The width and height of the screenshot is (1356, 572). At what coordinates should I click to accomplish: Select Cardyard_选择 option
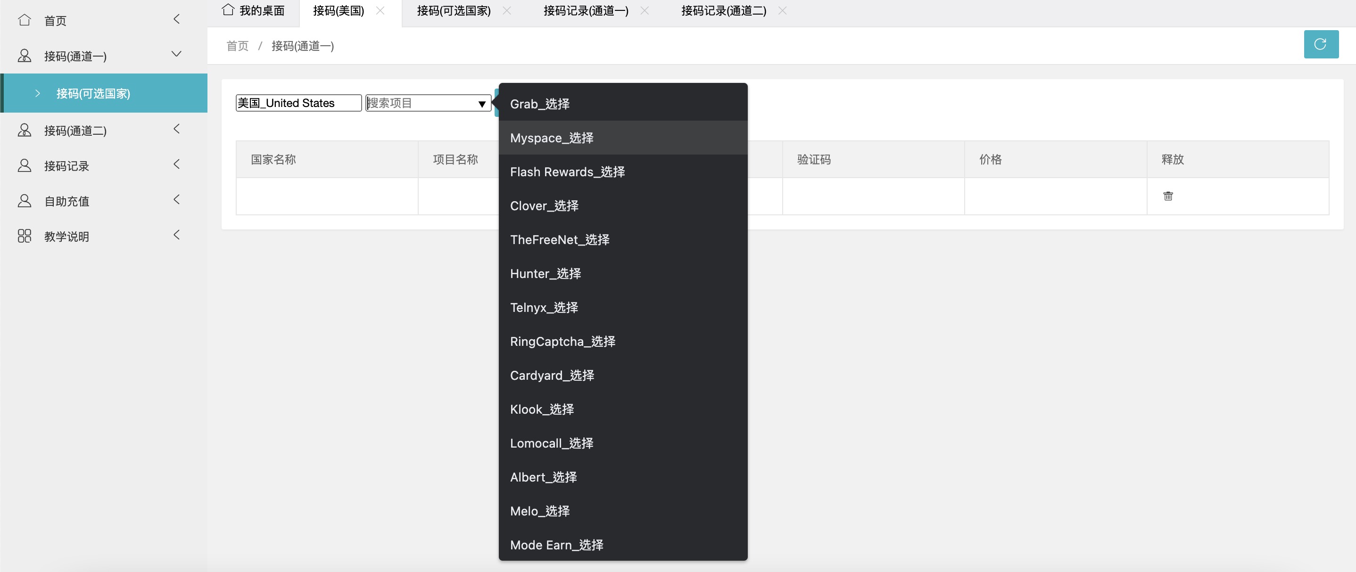click(623, 376)
